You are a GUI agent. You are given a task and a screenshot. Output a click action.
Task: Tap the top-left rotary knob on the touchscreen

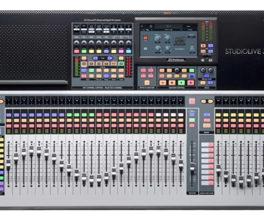[x=157, y=37]
